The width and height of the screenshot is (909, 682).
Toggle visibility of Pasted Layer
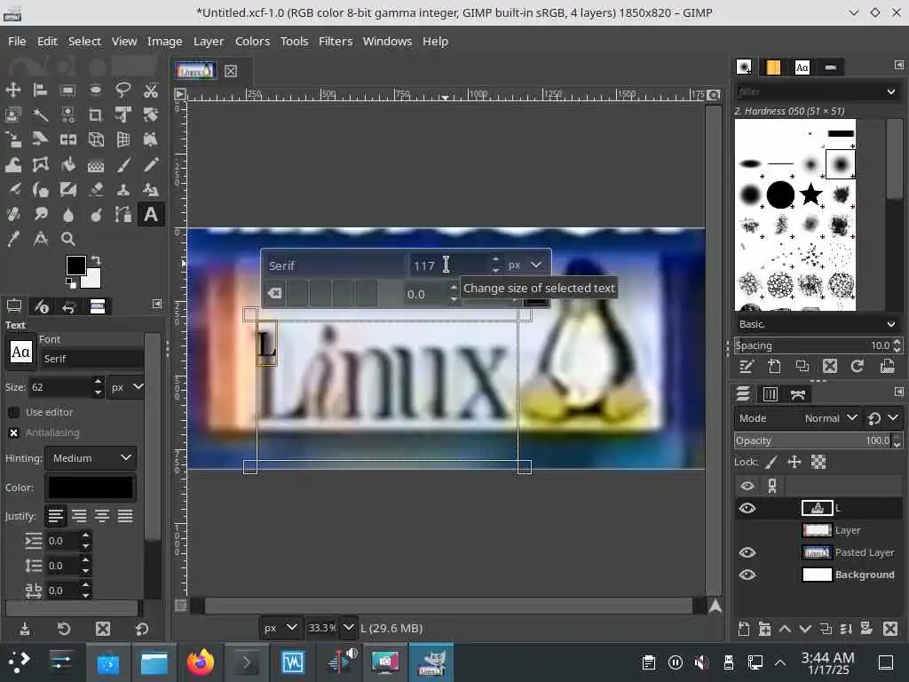pos(747,552)
